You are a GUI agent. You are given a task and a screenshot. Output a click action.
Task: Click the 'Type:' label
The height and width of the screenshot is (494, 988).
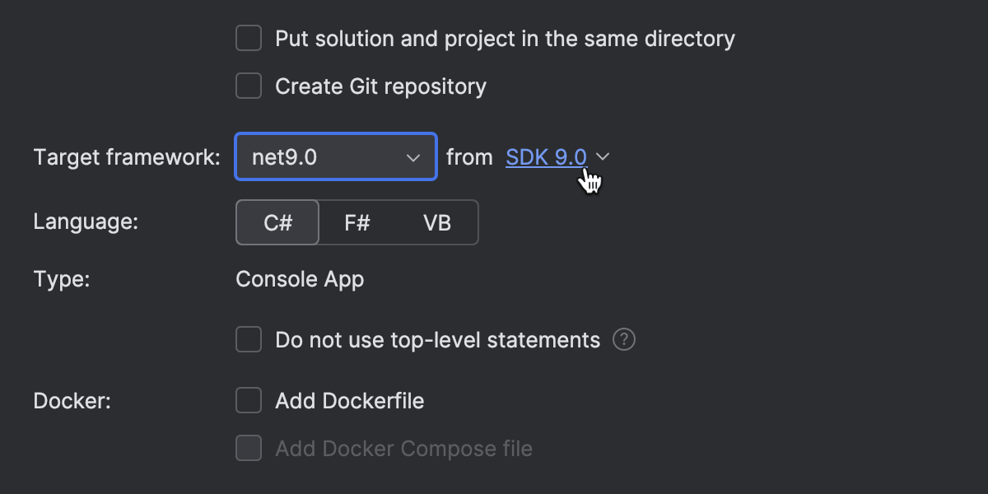click(62, 279)
